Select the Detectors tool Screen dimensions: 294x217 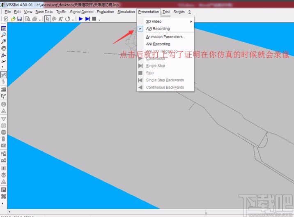[4, 145]
